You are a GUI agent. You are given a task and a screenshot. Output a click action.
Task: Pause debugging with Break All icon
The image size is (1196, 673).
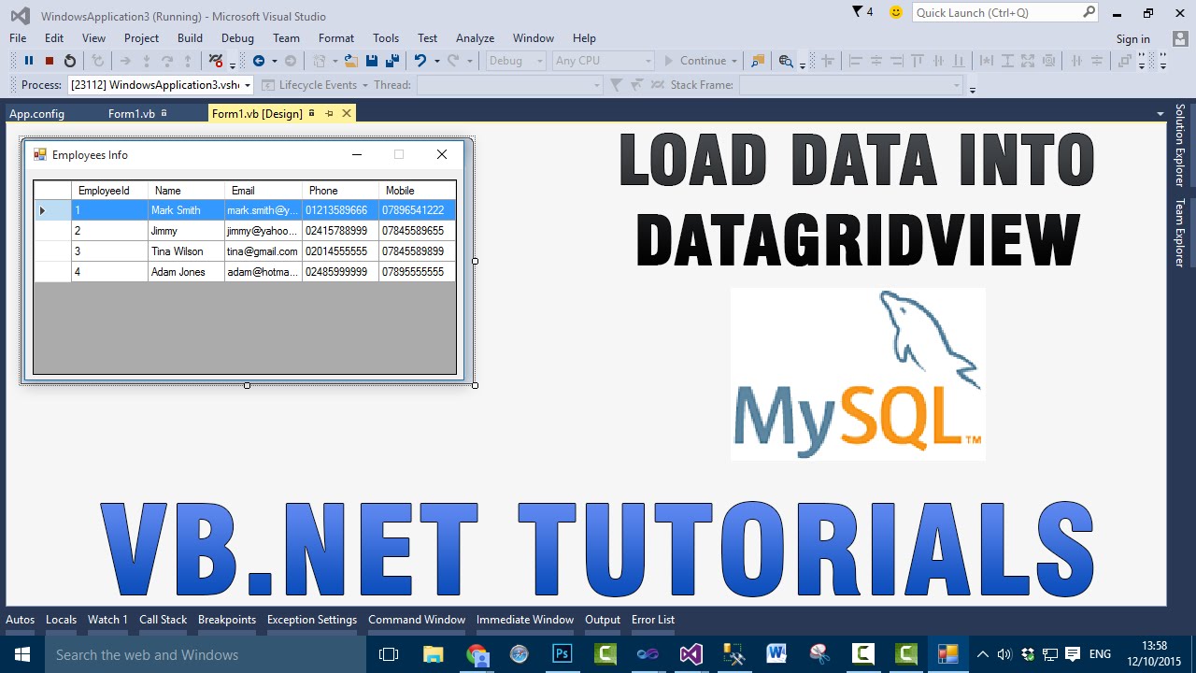(x=28, y=61)
